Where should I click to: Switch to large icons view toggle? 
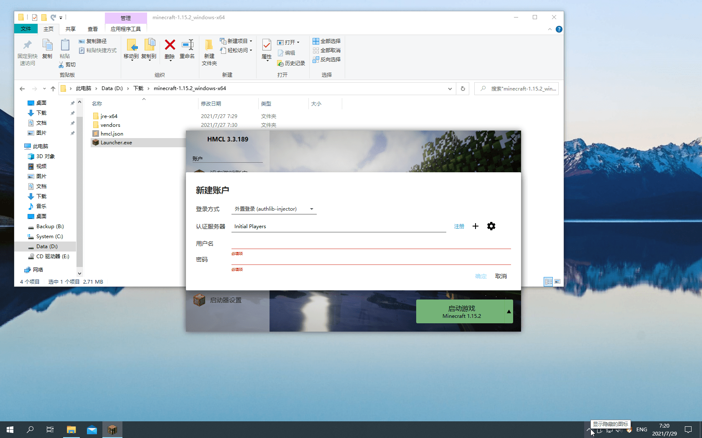click(x=557, y=282)
